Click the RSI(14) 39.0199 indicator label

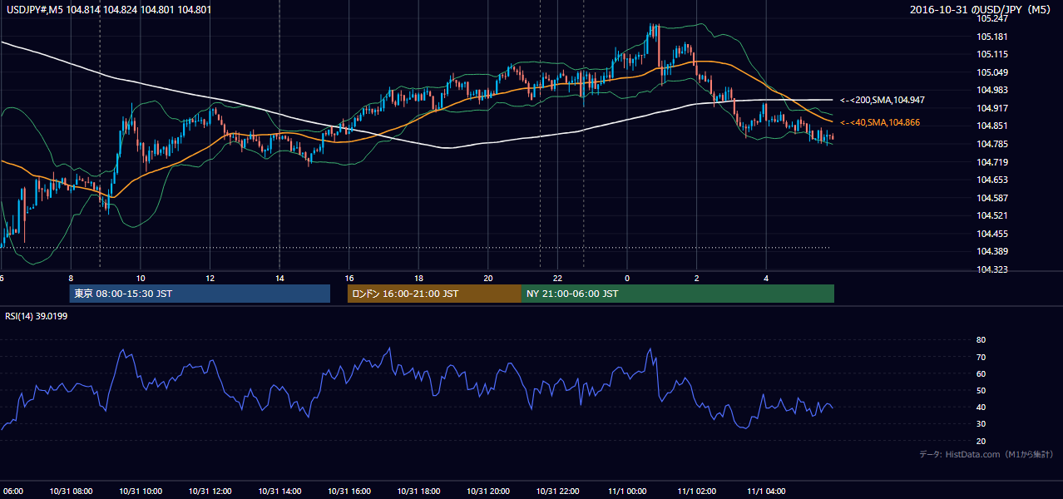point(37,316)
